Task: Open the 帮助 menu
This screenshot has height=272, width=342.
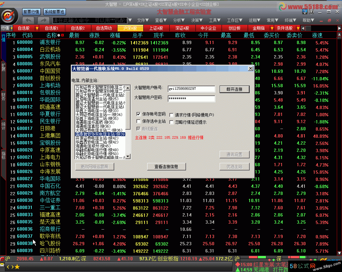Action: pos(308,20)
